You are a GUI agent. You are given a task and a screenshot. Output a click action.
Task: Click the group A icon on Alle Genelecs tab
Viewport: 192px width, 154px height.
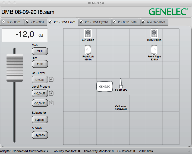(143, 22)
